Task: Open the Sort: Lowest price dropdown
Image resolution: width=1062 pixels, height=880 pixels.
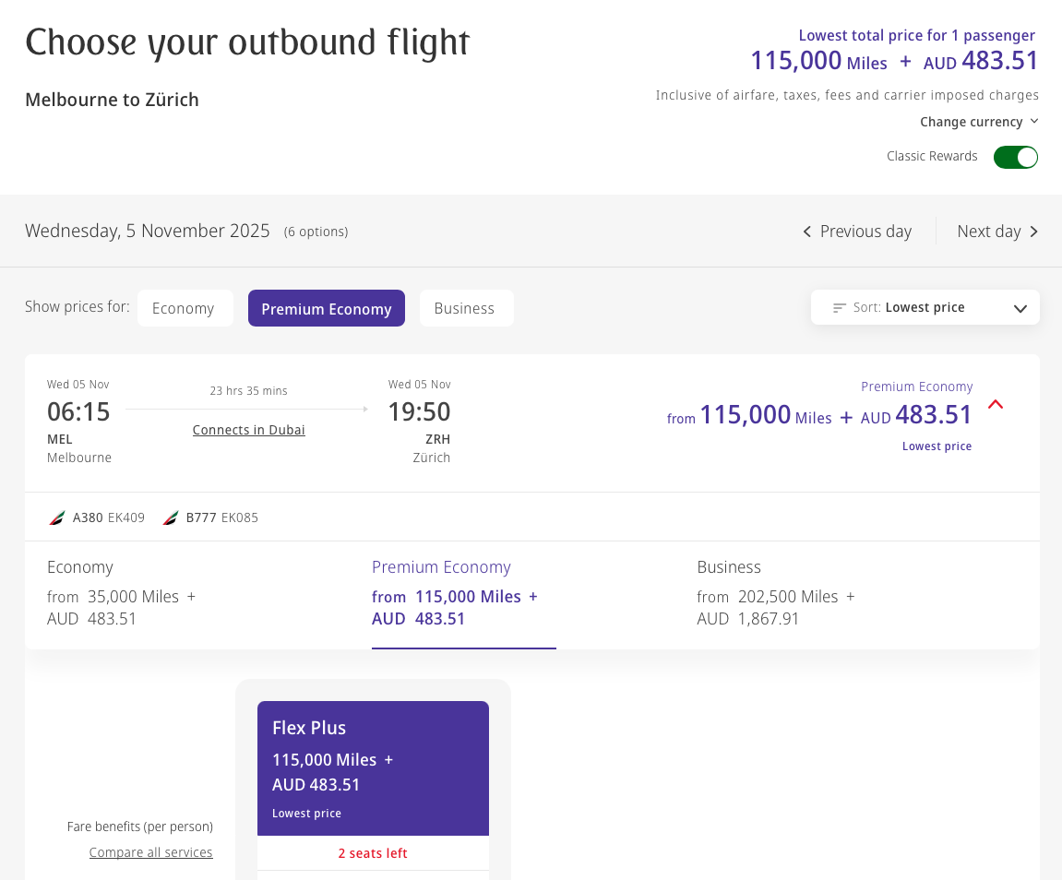Action: (x=925, y=307)
